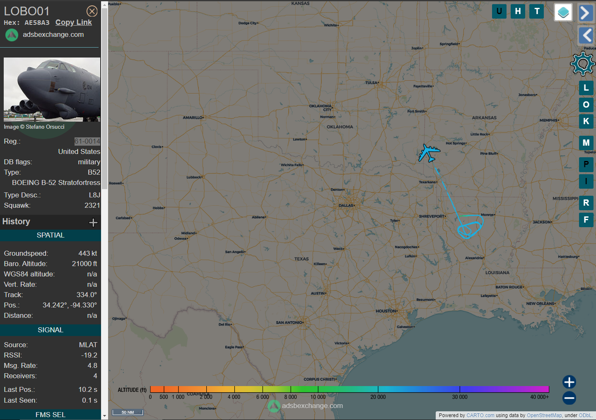Click the right-pointing chevron button

[586, 13]
